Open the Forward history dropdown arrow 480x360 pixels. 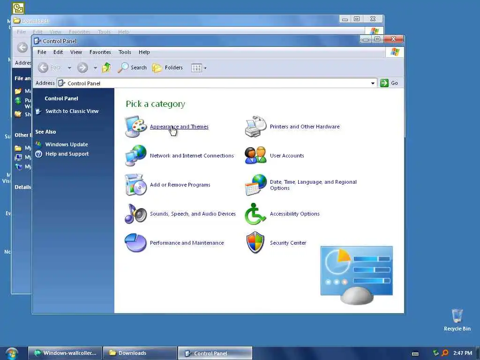95,68
